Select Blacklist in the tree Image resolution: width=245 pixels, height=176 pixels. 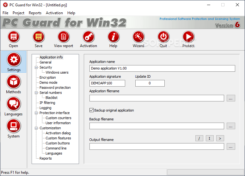tap(52, 98)
